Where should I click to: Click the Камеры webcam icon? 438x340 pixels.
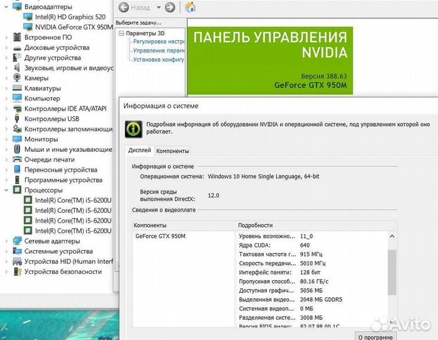pyautogui.click(x=17, y=77)
